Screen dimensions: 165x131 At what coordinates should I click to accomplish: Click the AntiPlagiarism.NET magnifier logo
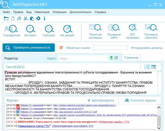5,4
